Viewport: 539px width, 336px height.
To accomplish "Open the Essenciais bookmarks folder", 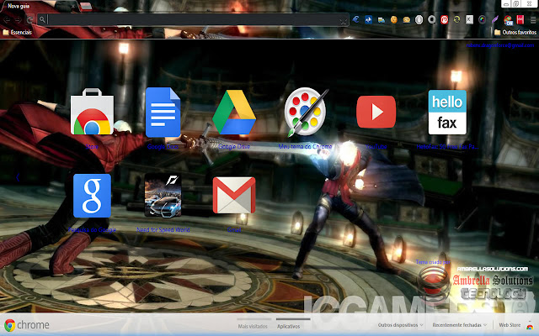I will (17, 32).
